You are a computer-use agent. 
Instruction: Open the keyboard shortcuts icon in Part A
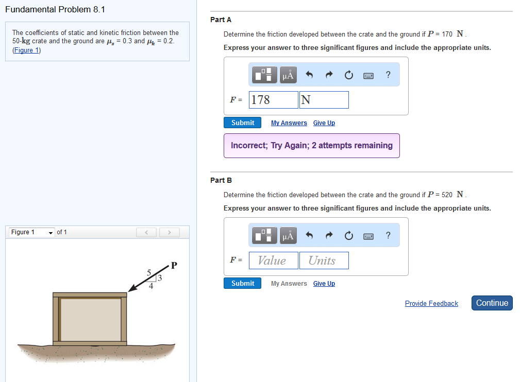(x=368, y=75)
